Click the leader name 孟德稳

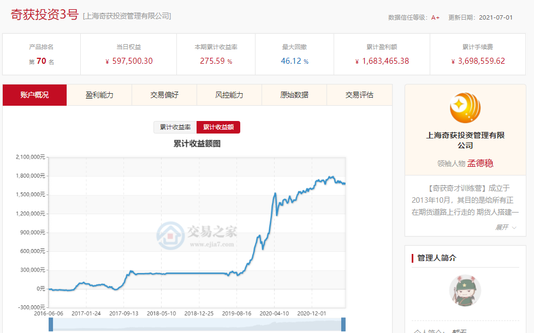[x=480, y=164]
